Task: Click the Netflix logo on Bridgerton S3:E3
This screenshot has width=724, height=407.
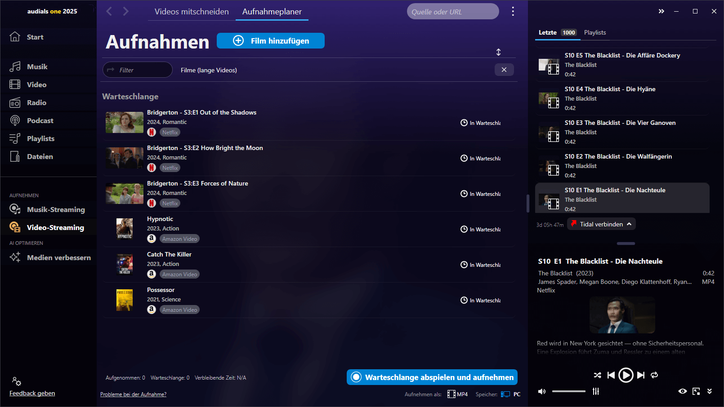Action: pos(152,203)
